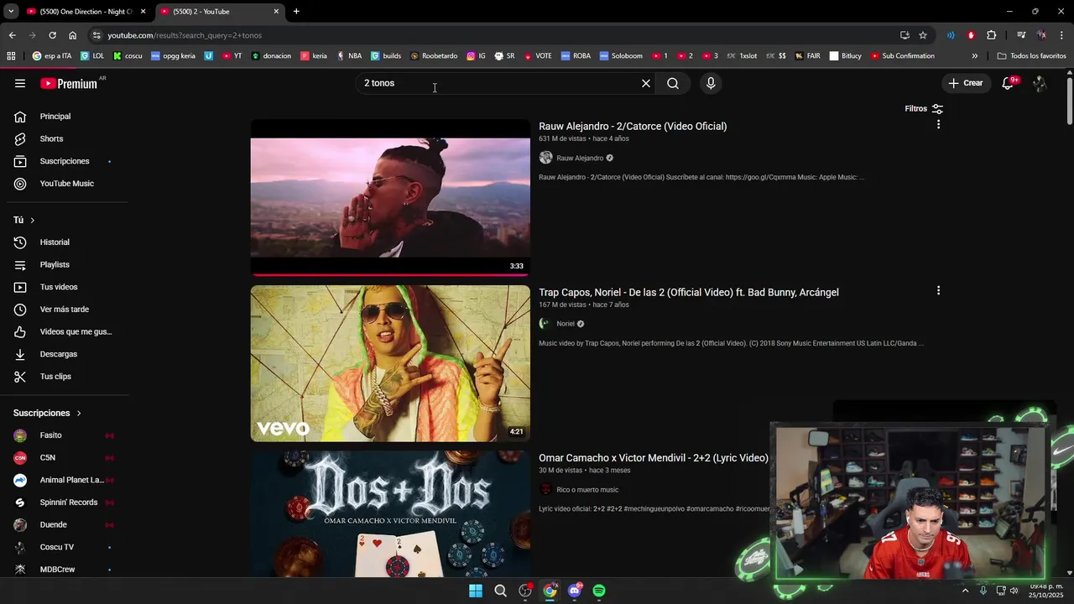Open Spotify from the taskbar
The height and width of the screenshot is (604, 1074).
coord(599,591)
